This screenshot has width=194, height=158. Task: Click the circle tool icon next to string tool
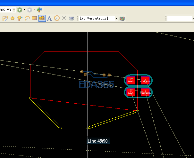57,18
